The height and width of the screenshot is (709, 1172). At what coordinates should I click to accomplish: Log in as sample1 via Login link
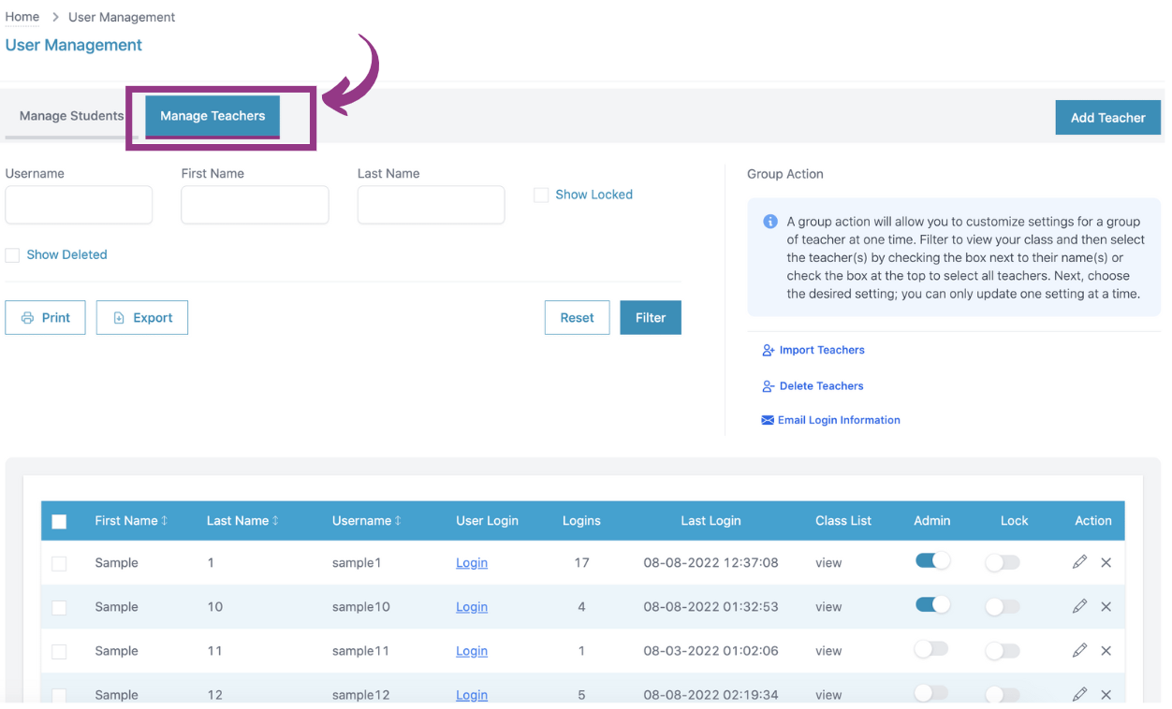pyautogui.click(x=472, y=562)
